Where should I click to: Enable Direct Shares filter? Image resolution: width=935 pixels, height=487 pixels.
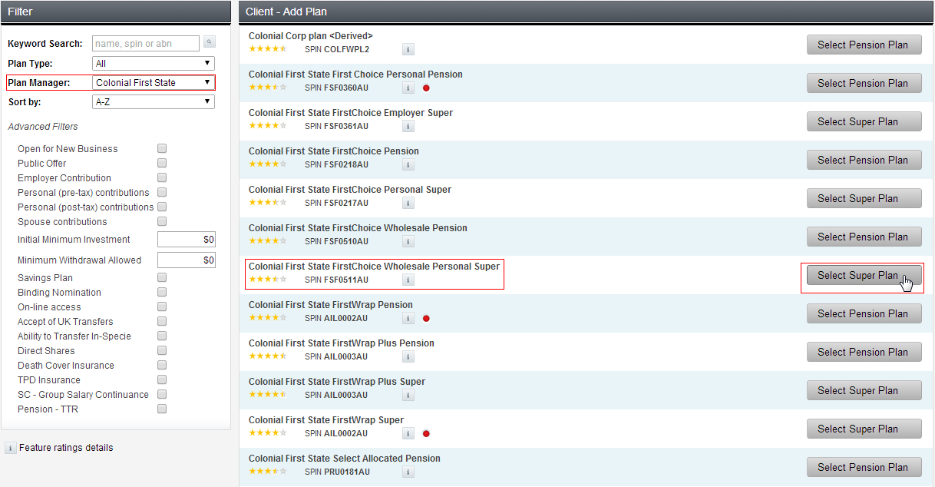pyautogui.click(x=162, y=350)
